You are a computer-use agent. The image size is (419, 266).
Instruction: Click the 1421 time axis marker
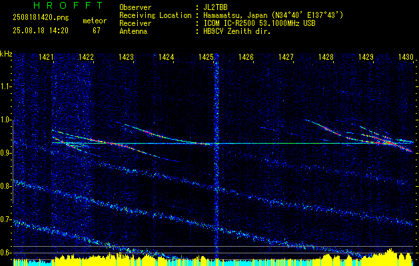46,57
